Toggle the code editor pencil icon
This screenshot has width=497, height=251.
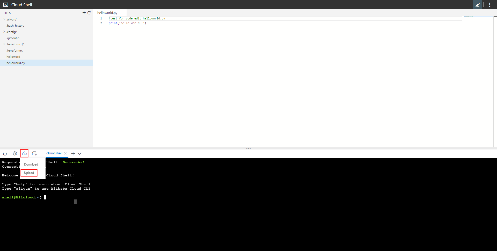(478, 5)
